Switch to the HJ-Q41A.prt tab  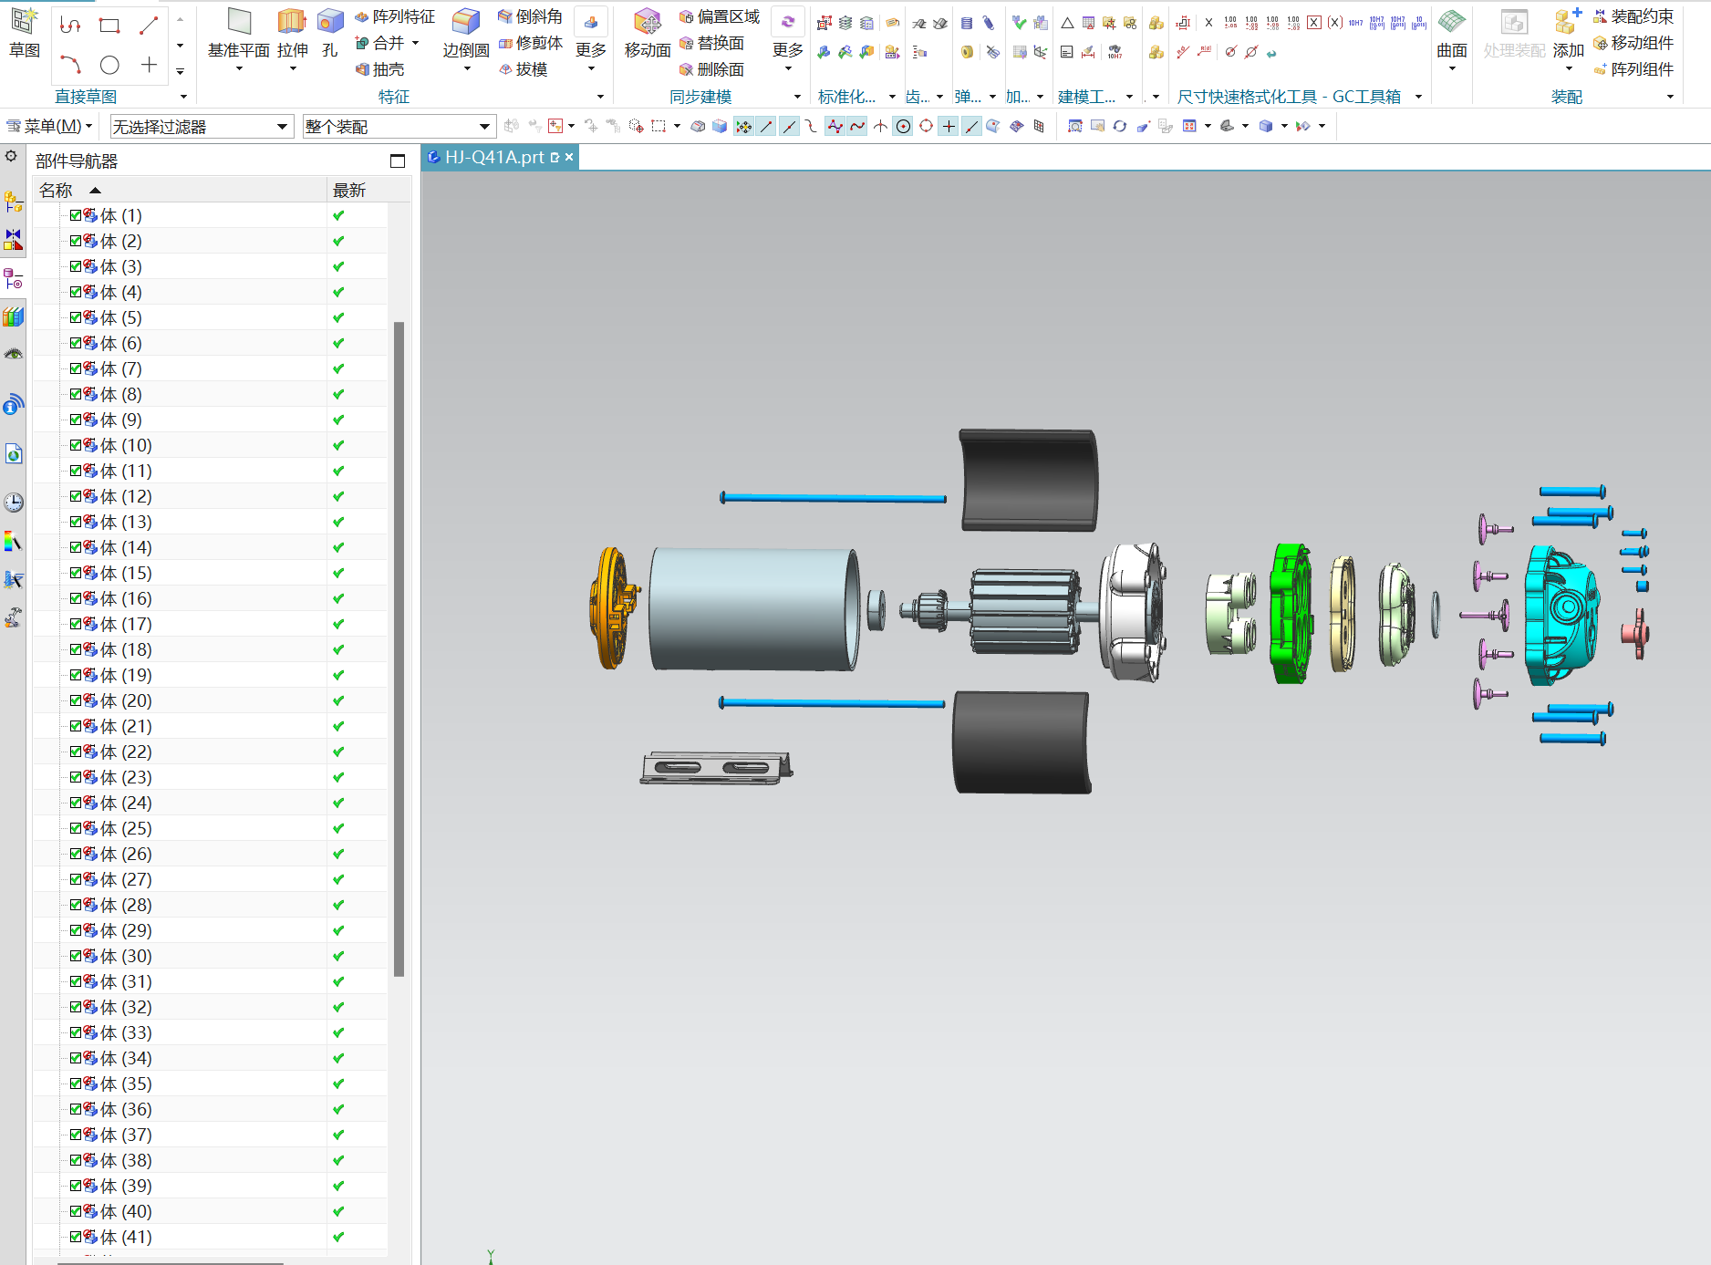[x=493, y=157]
